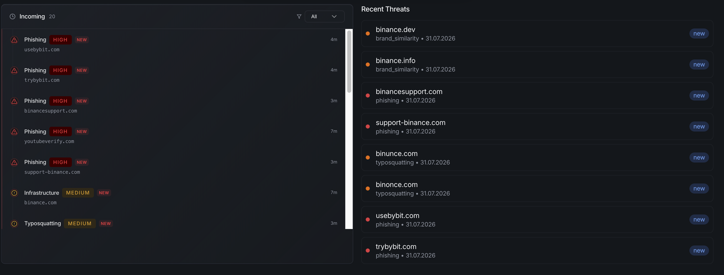Click the warning triangle icon for usebybit.com
The image size is (724, 275).
[14, 40]
